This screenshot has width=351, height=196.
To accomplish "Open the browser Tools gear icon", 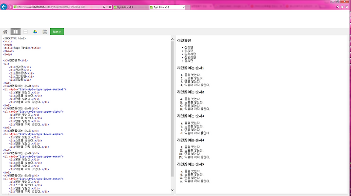I will [347, 7].
